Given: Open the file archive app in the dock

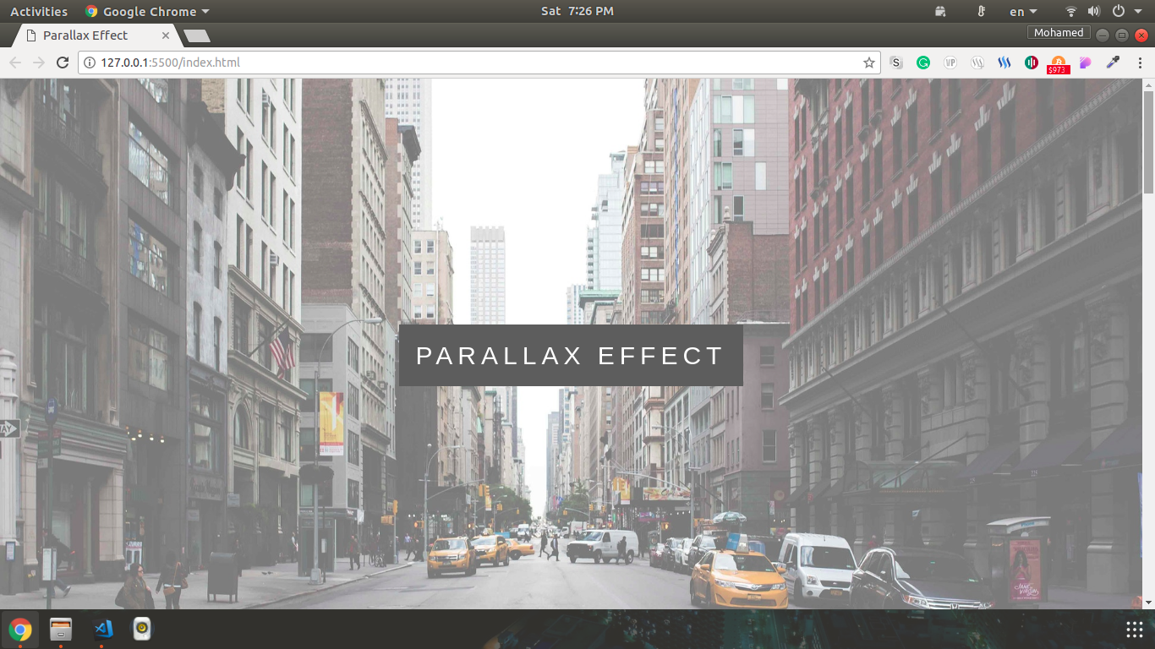Looking at the screenshot, I should 61,630.
